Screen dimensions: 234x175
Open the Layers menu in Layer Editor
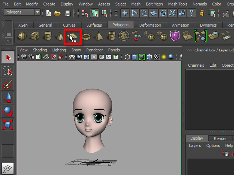195,145
